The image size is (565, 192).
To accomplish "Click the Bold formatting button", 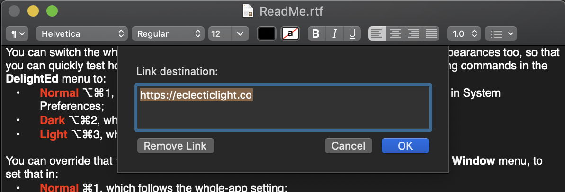I will [316, 34].
